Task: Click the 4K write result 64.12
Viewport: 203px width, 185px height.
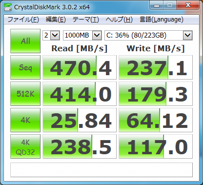Action: coord(156,120)
